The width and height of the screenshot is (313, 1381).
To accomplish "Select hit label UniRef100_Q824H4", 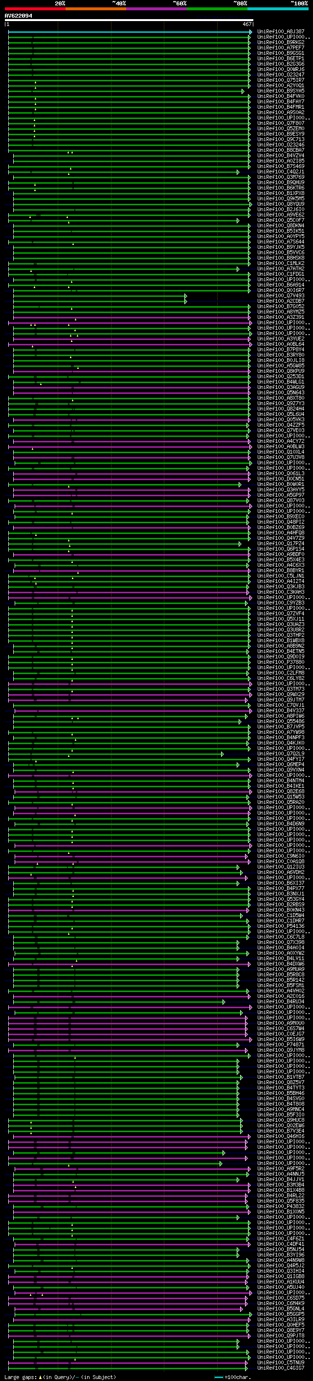I will (x=281, y=409).
